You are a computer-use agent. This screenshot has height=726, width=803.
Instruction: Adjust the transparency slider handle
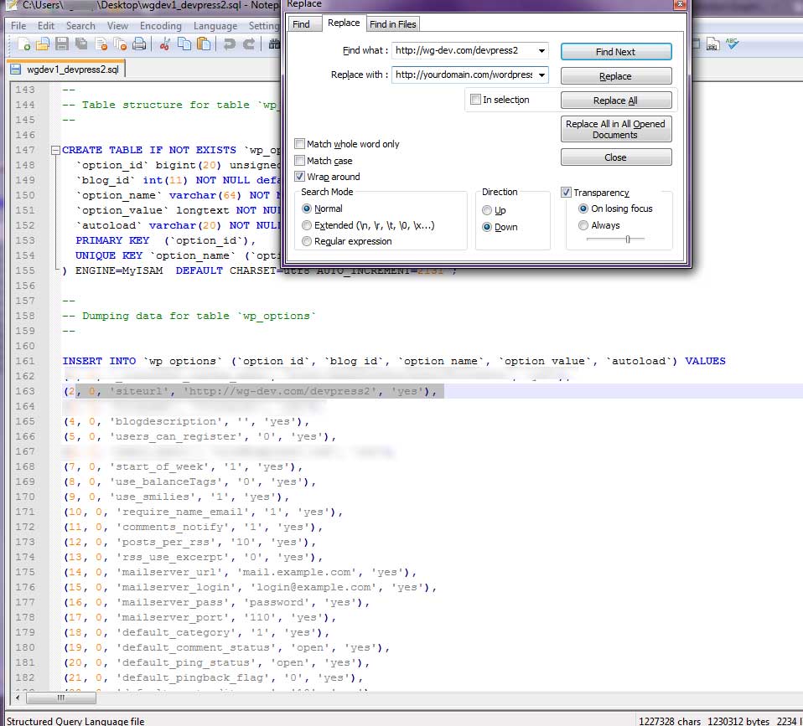point(627,239)
